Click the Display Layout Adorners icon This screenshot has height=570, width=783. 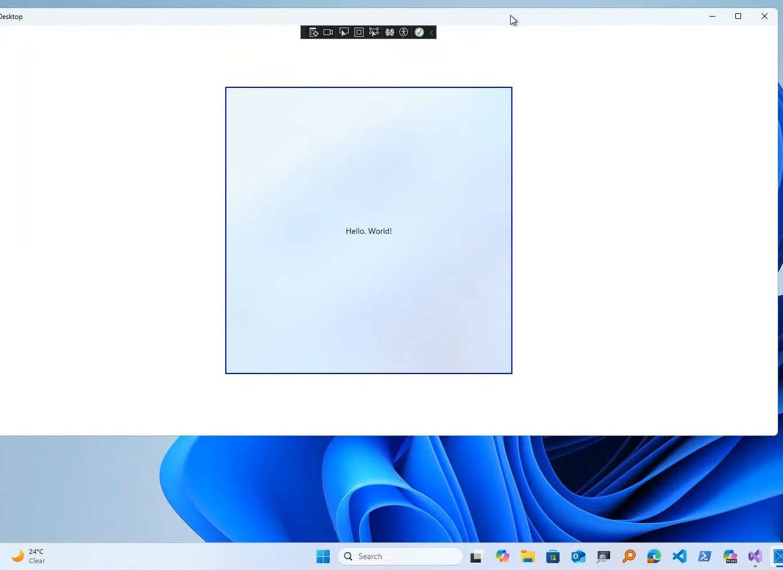click(x=358, y=32)
